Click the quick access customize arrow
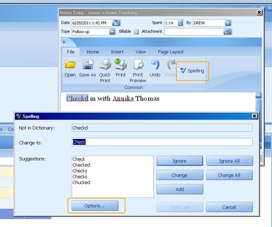This screenshot has height=227, width=272. coord(64,42)
